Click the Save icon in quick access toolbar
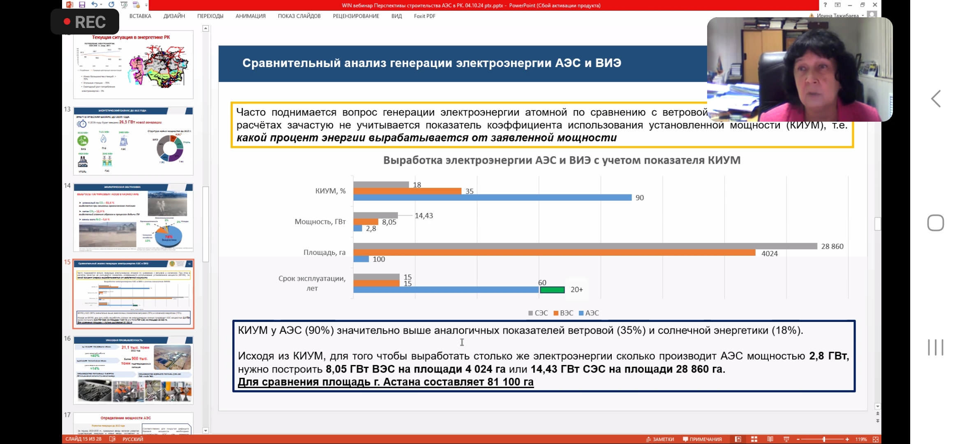Image resolution: width=962 pixels, height=444 pixels. coord(82,5)
